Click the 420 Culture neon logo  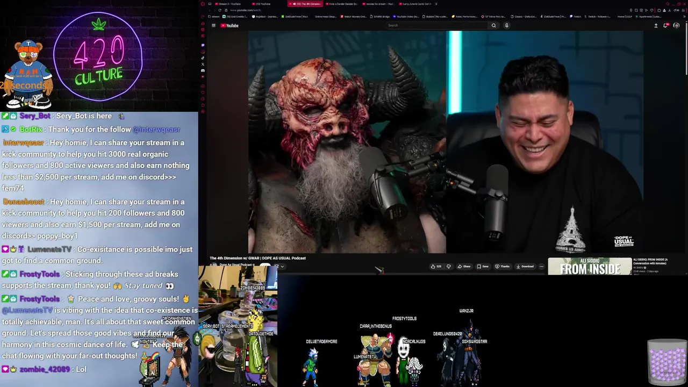[98, 56]
